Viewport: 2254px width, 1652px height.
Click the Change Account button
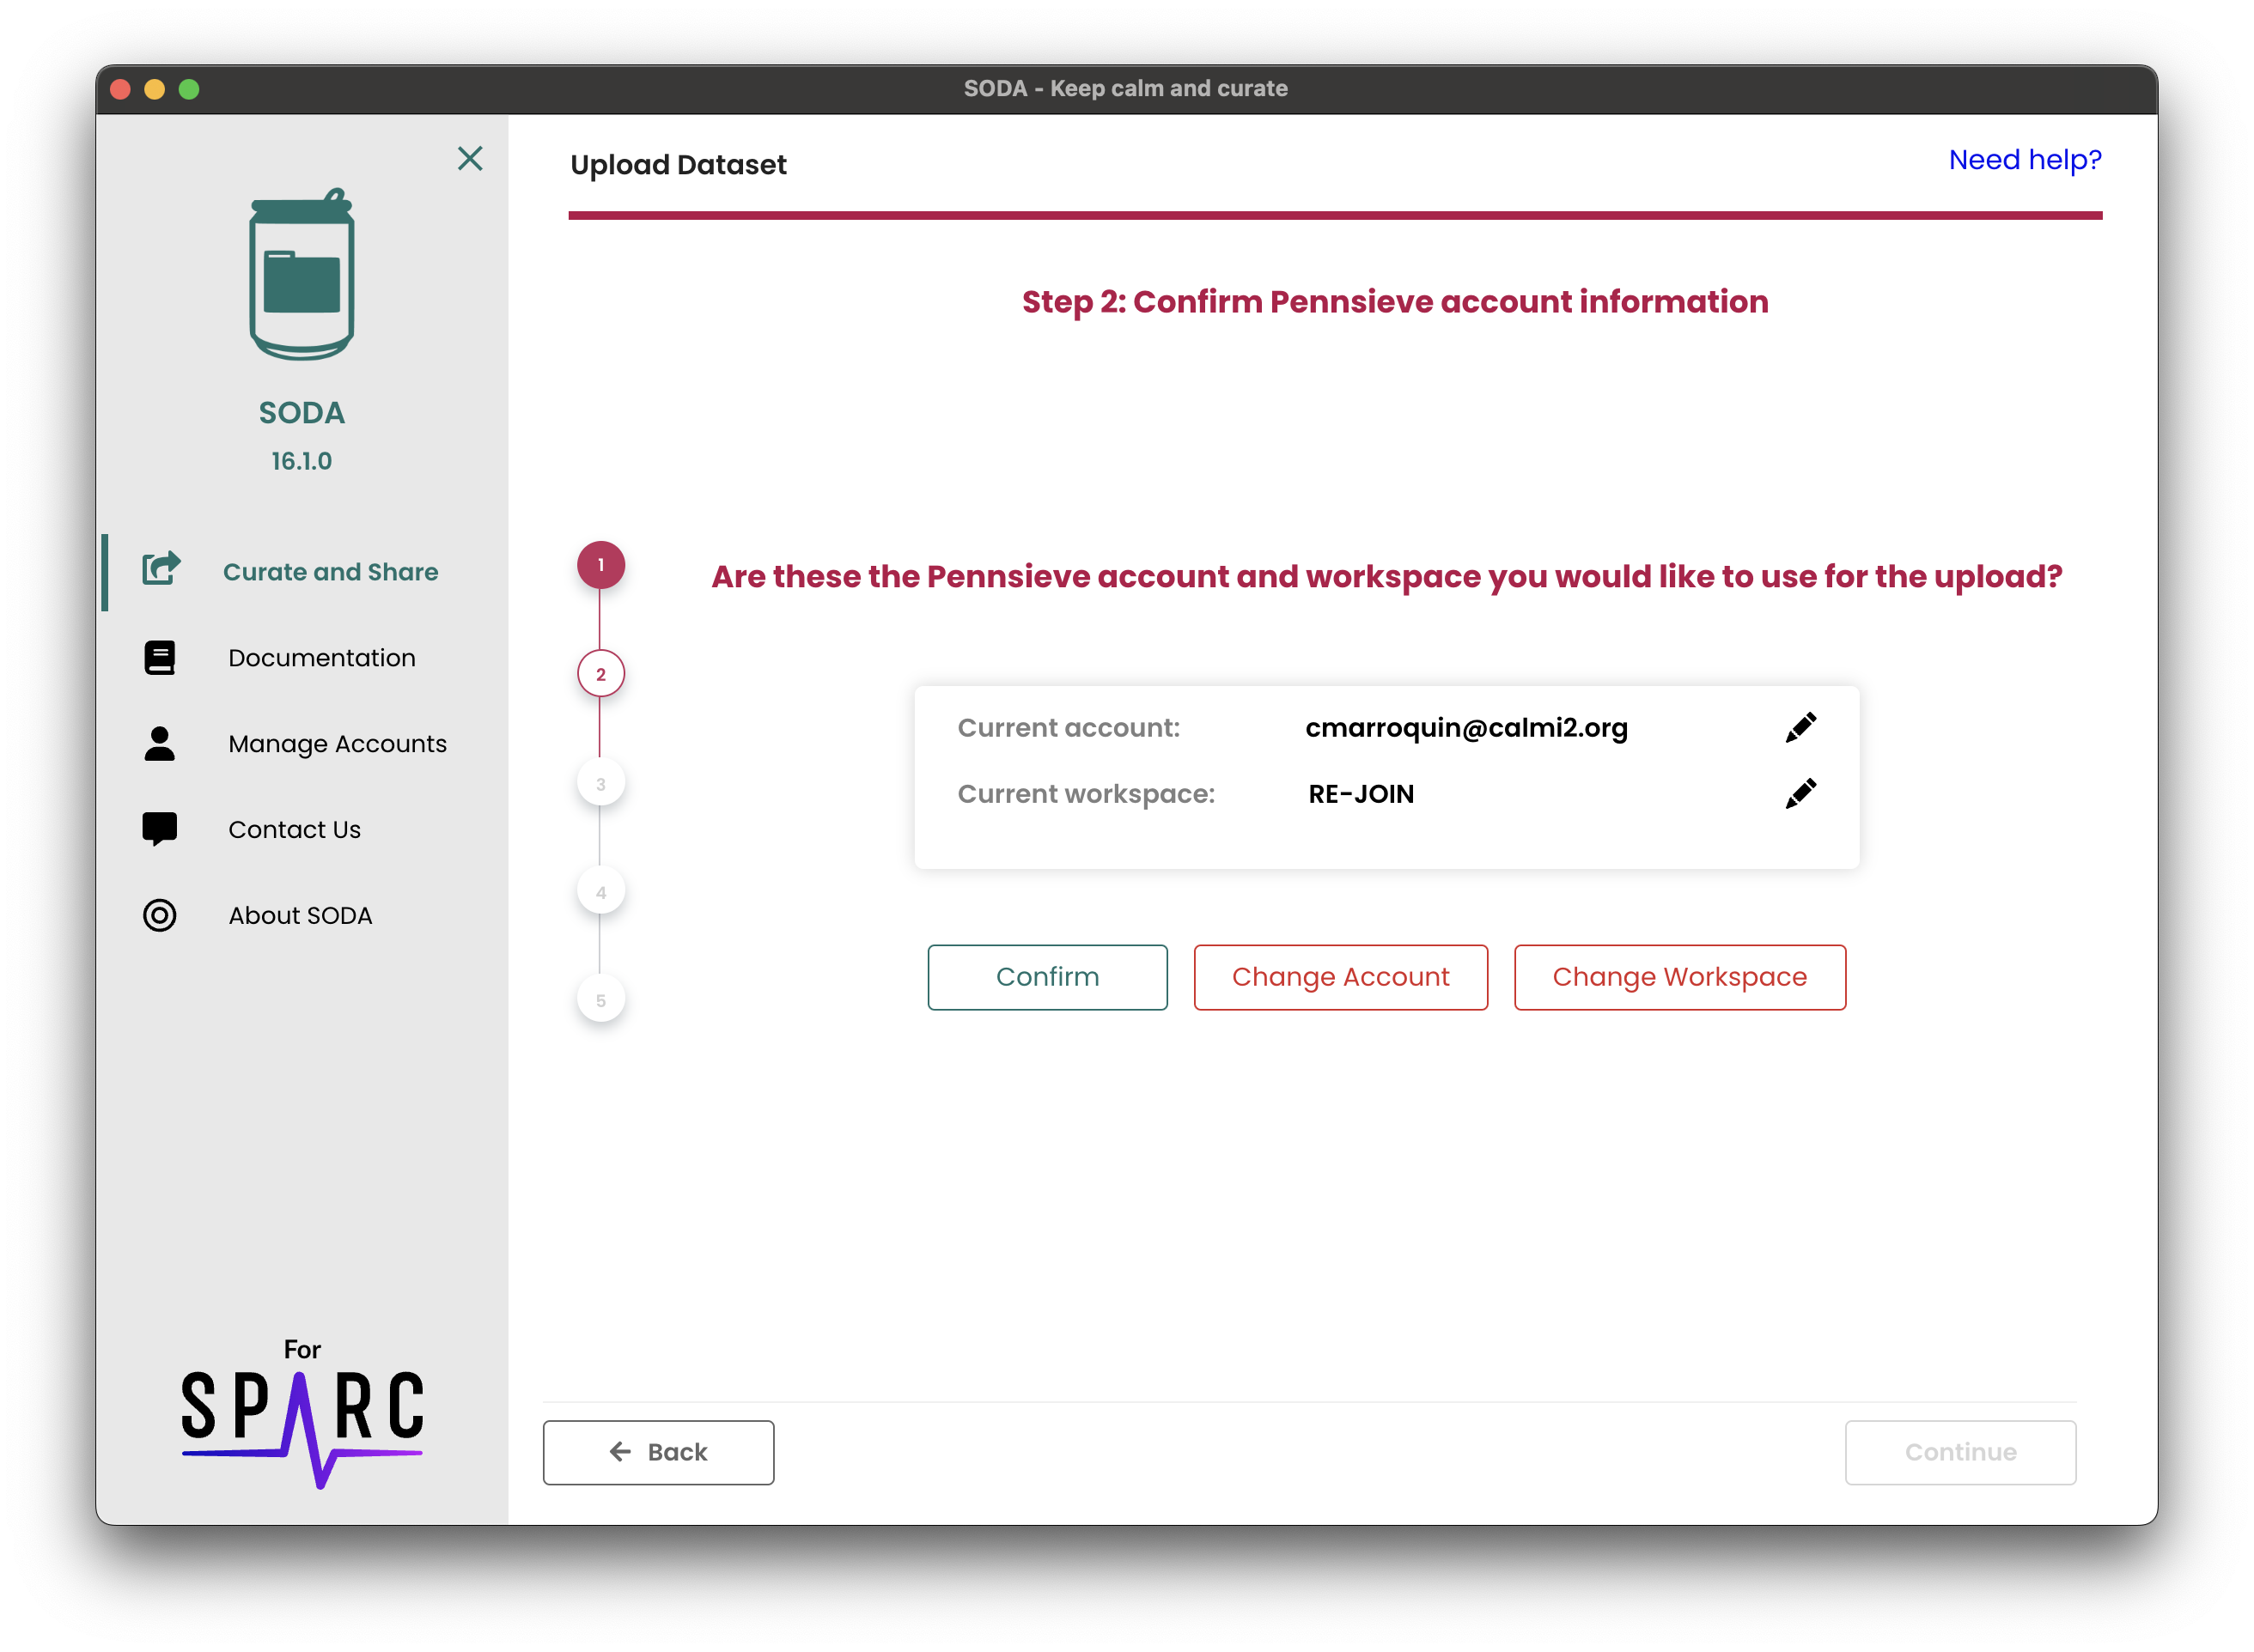1341,977
